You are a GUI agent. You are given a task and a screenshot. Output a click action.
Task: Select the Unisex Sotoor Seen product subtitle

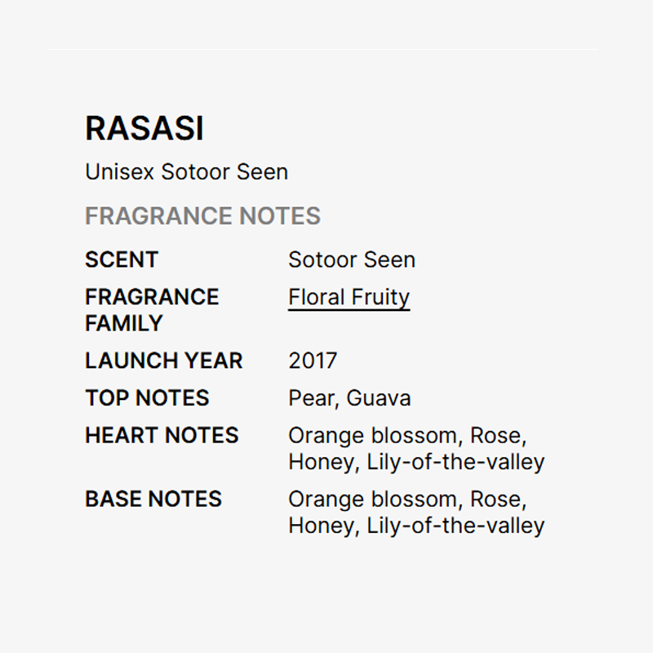coord(186,172)
